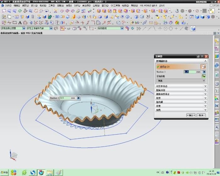Open the HB_MOULD M6.6 menu
Screen dimensions: 220x176
click(x=148, y=6)
